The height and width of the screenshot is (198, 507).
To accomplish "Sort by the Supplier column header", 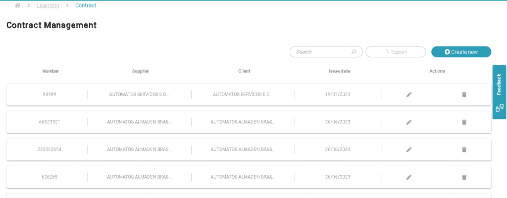I will [141, 71].
